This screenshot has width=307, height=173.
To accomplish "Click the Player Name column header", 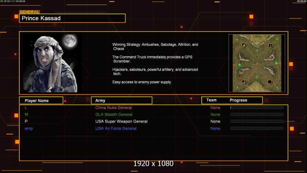I will [x=41, y=101].
